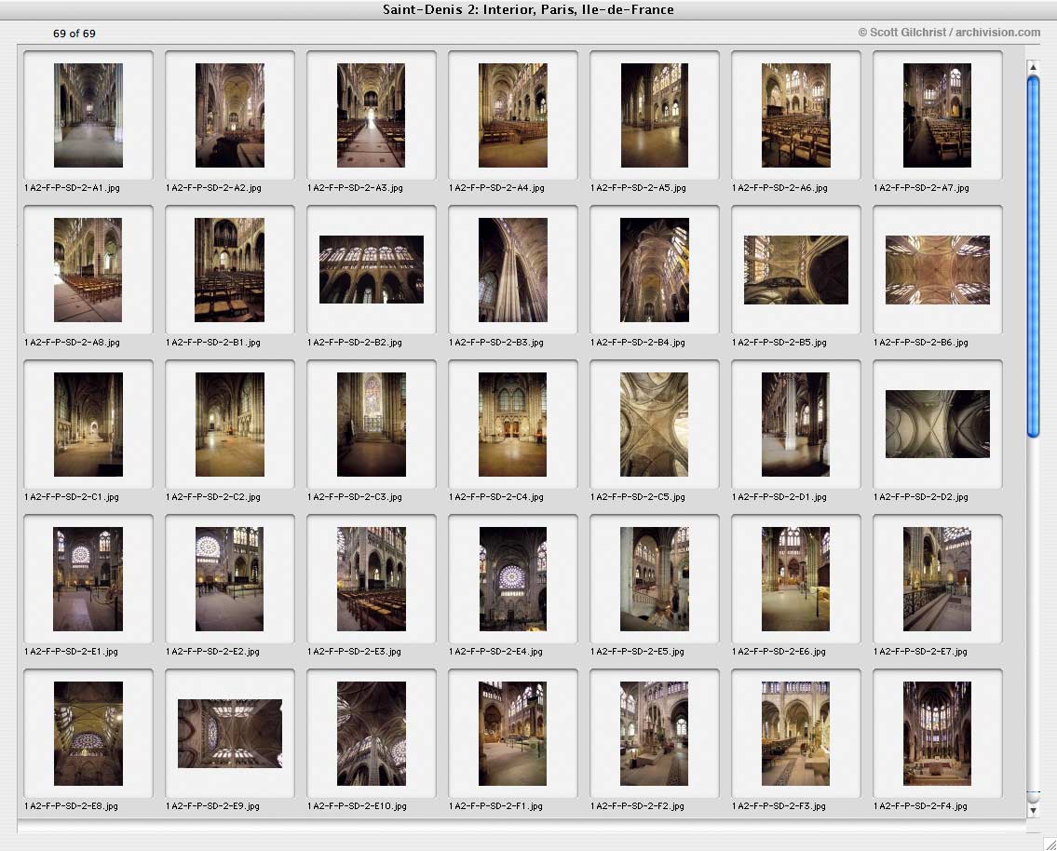Open the organ view thumbnail 1A2-F-P-SD-2-B1.jpg

[230, 269]
